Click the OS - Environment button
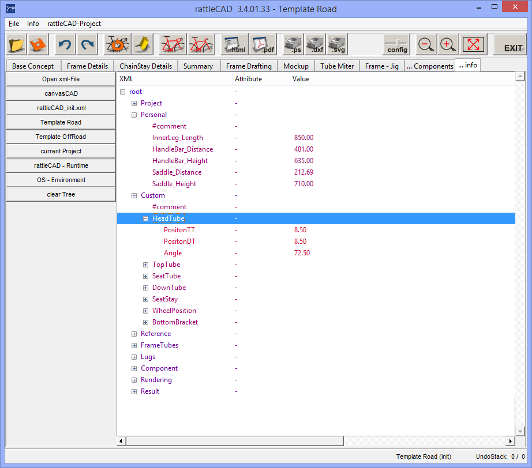The height and width of the screenshot is (468, 532). (x=61, y=180)
